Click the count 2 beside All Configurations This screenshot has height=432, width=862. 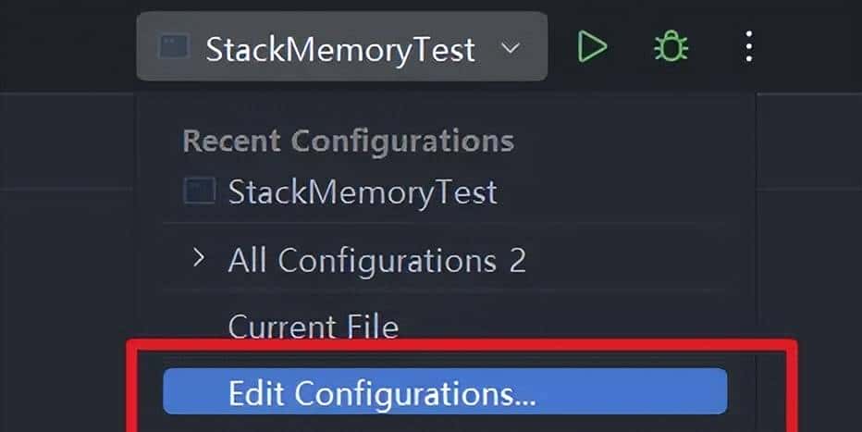click(x=517, y=261)
